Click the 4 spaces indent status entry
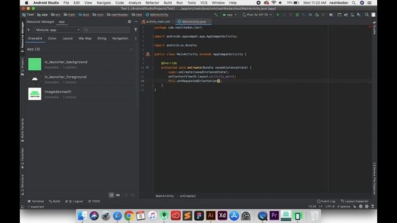397x223 pixels. tap(344, 206)
